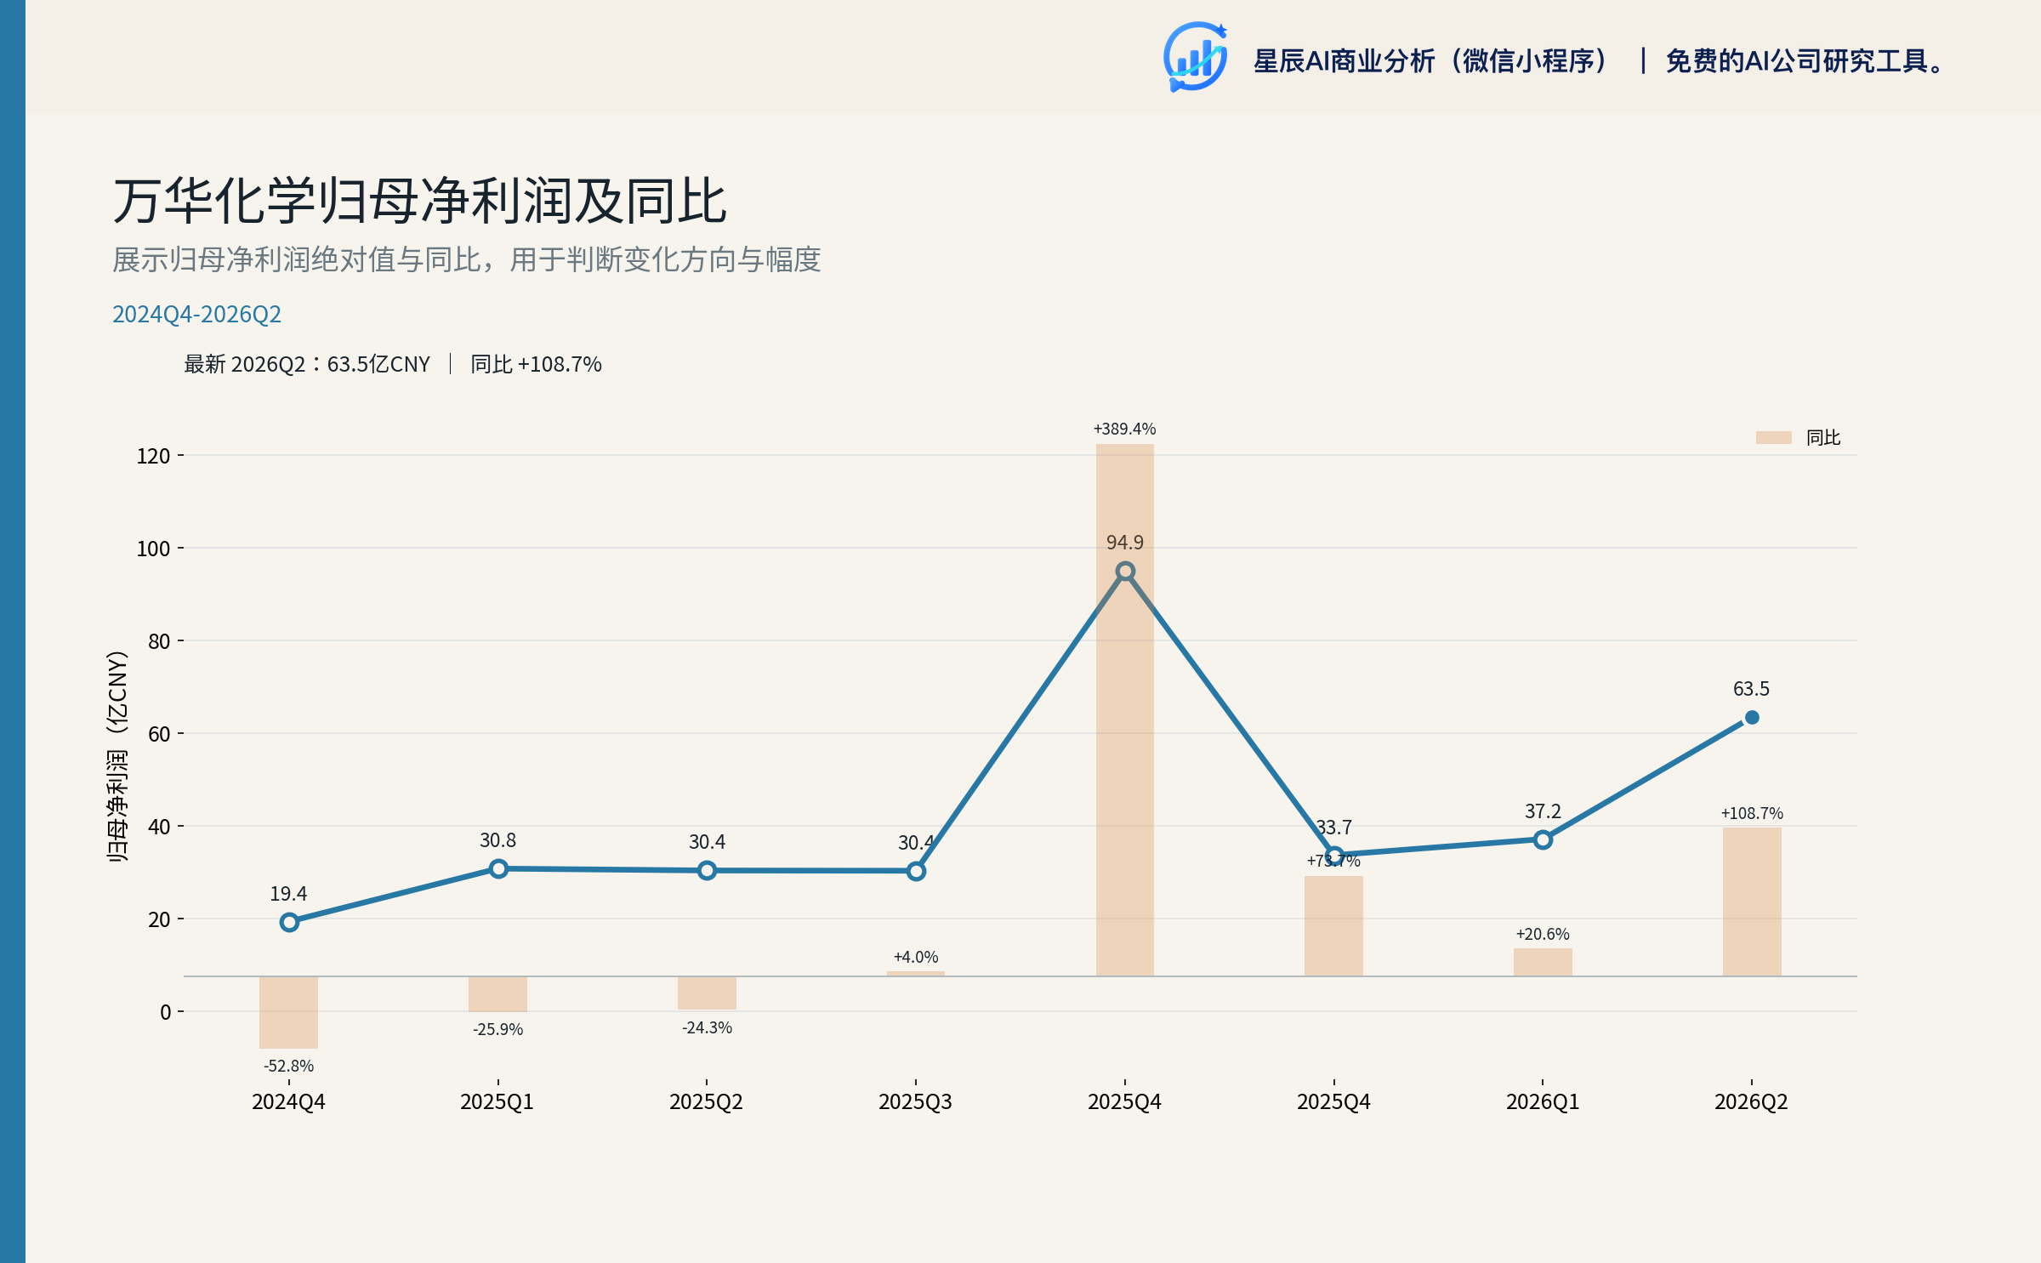The height and width of the screenshot is (1263, 2041).
Task: Click the +108.7% label above the bar
Action: [1752, 813]
